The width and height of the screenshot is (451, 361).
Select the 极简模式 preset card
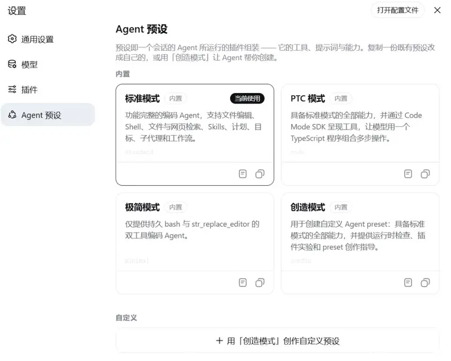coord(194,243)
